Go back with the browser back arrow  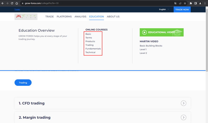click(x=3, y=3)
